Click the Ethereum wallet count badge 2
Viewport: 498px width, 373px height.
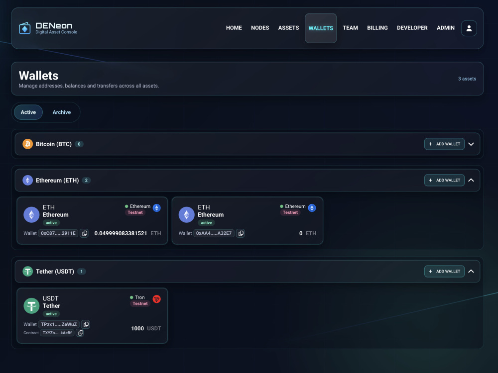[x=86, y=180]
